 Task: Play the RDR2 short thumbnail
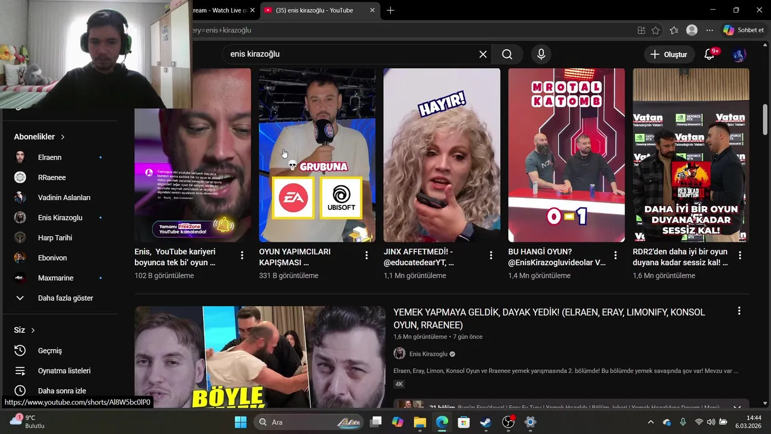click(x=691, y=155)
